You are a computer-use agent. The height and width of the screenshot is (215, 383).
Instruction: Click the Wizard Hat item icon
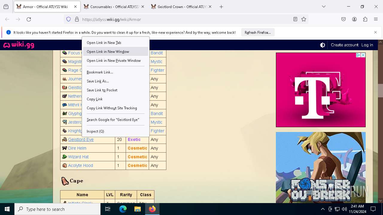point(64,157)
